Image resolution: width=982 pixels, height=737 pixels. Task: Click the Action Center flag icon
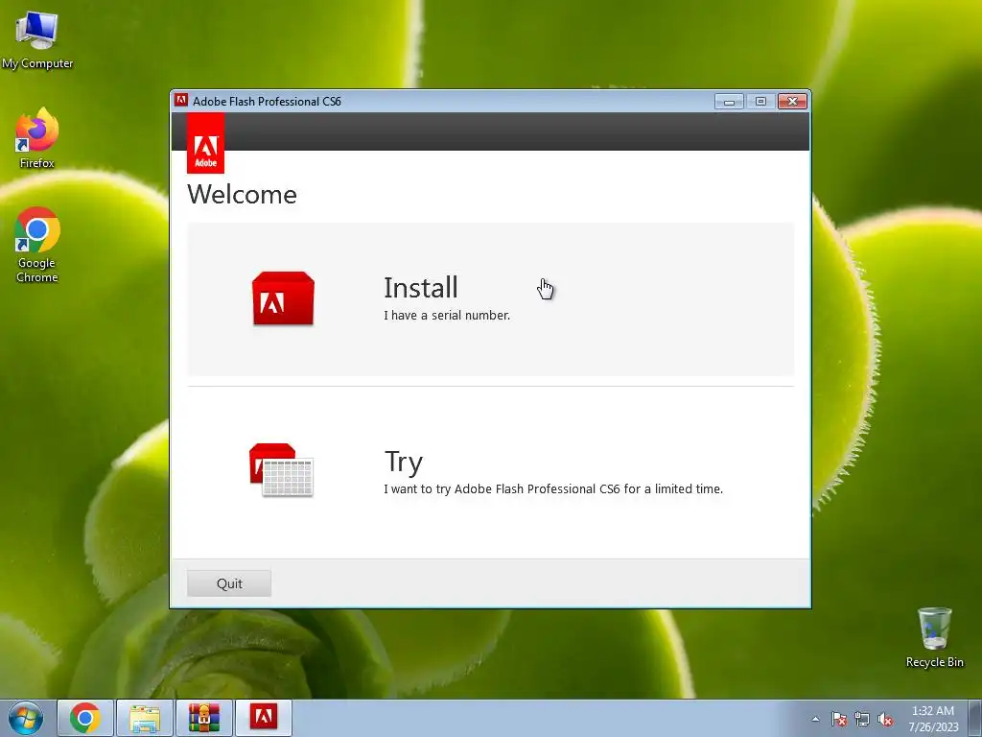(839, 719)
